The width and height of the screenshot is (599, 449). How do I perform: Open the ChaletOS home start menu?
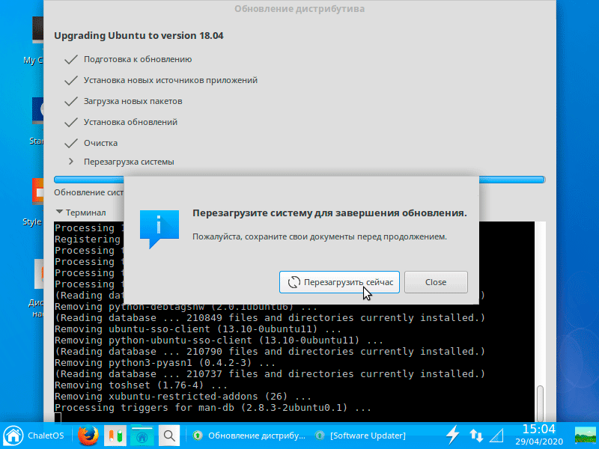[x=33, y=436]
